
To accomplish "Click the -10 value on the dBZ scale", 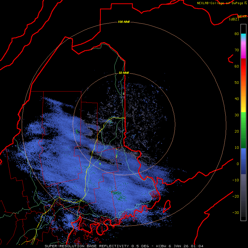I will (236, 180).
